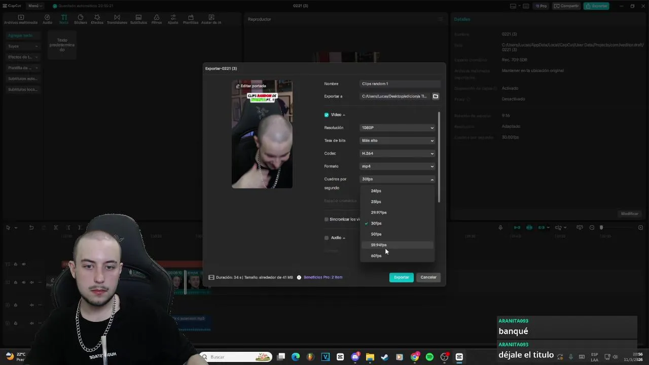Open the Texto tool in top toolbar
This screenshot has width=649, height=365.
tap(64, 19)
